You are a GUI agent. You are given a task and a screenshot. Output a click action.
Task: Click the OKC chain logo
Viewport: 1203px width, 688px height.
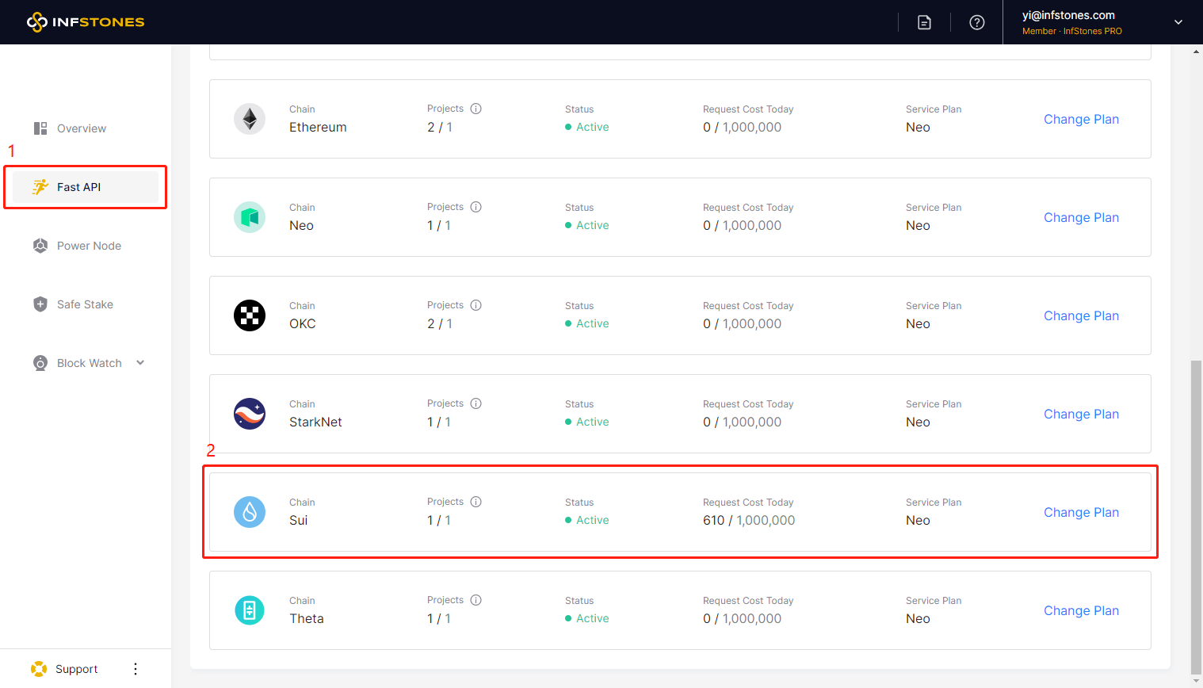(250, 315)
